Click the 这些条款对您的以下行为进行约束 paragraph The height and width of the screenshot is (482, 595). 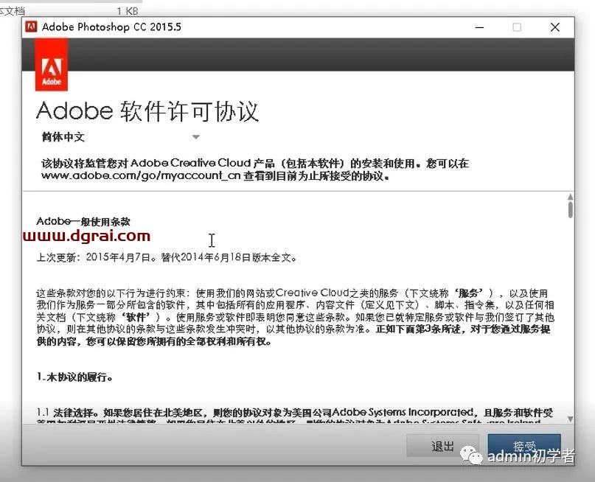point(295,317)
